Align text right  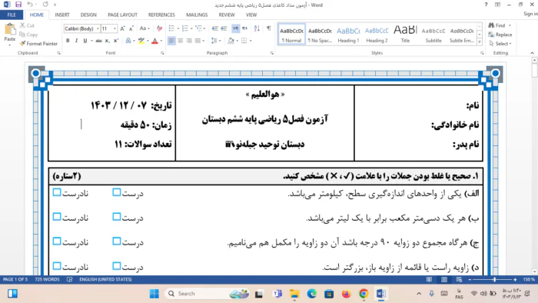point(189,41)
